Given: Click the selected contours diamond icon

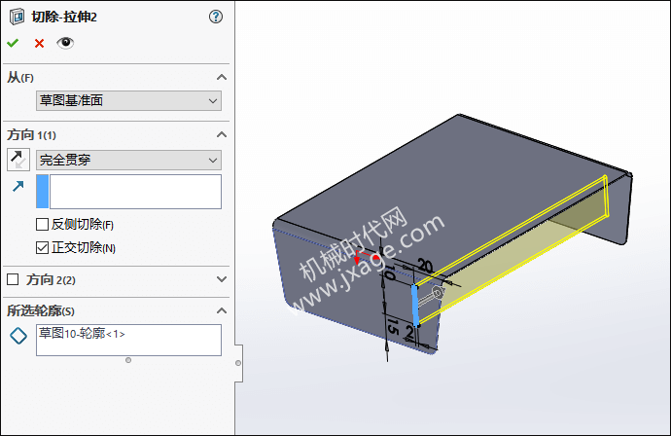Looking at the screenshot, I should (x=18, y=336).
